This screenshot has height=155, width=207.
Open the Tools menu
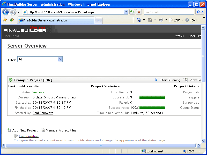pyautogui.click(x=192, y=20)
